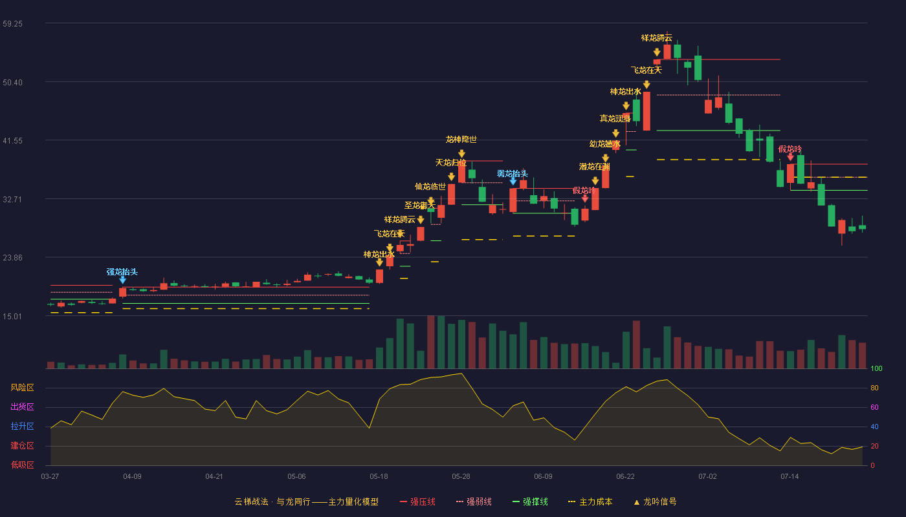Click the 07-02 date label
906x517 pixels.
pyautogui.click(x=707, y=476)
